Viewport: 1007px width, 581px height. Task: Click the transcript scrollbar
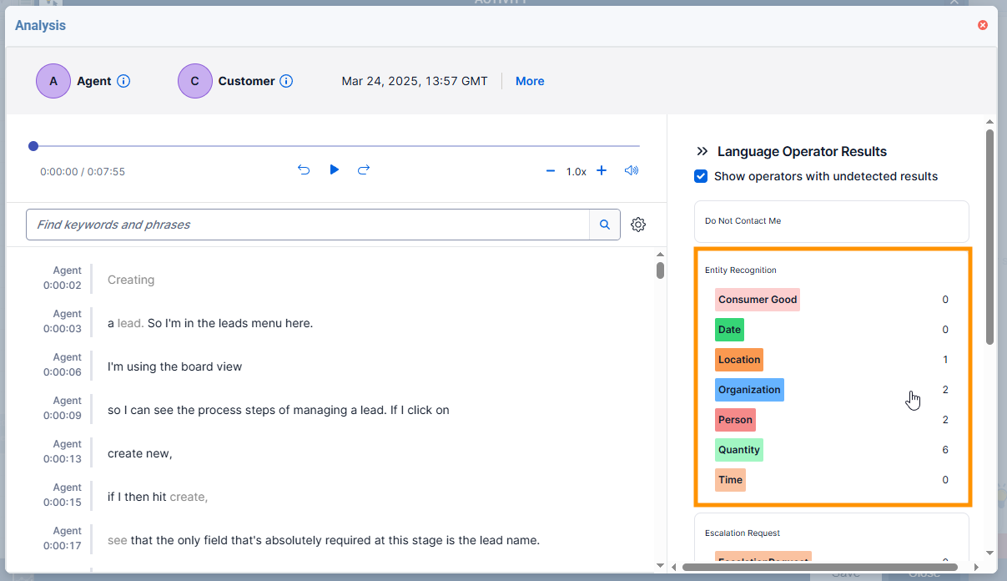(x=660, y=270)
